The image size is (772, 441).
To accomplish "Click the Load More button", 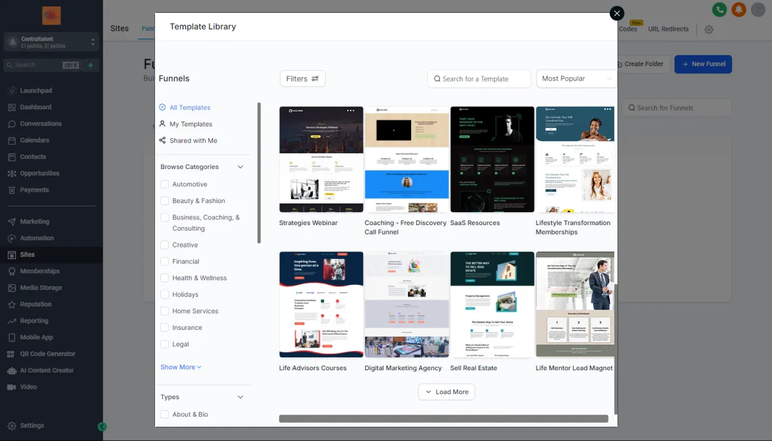I will (446, 392).
